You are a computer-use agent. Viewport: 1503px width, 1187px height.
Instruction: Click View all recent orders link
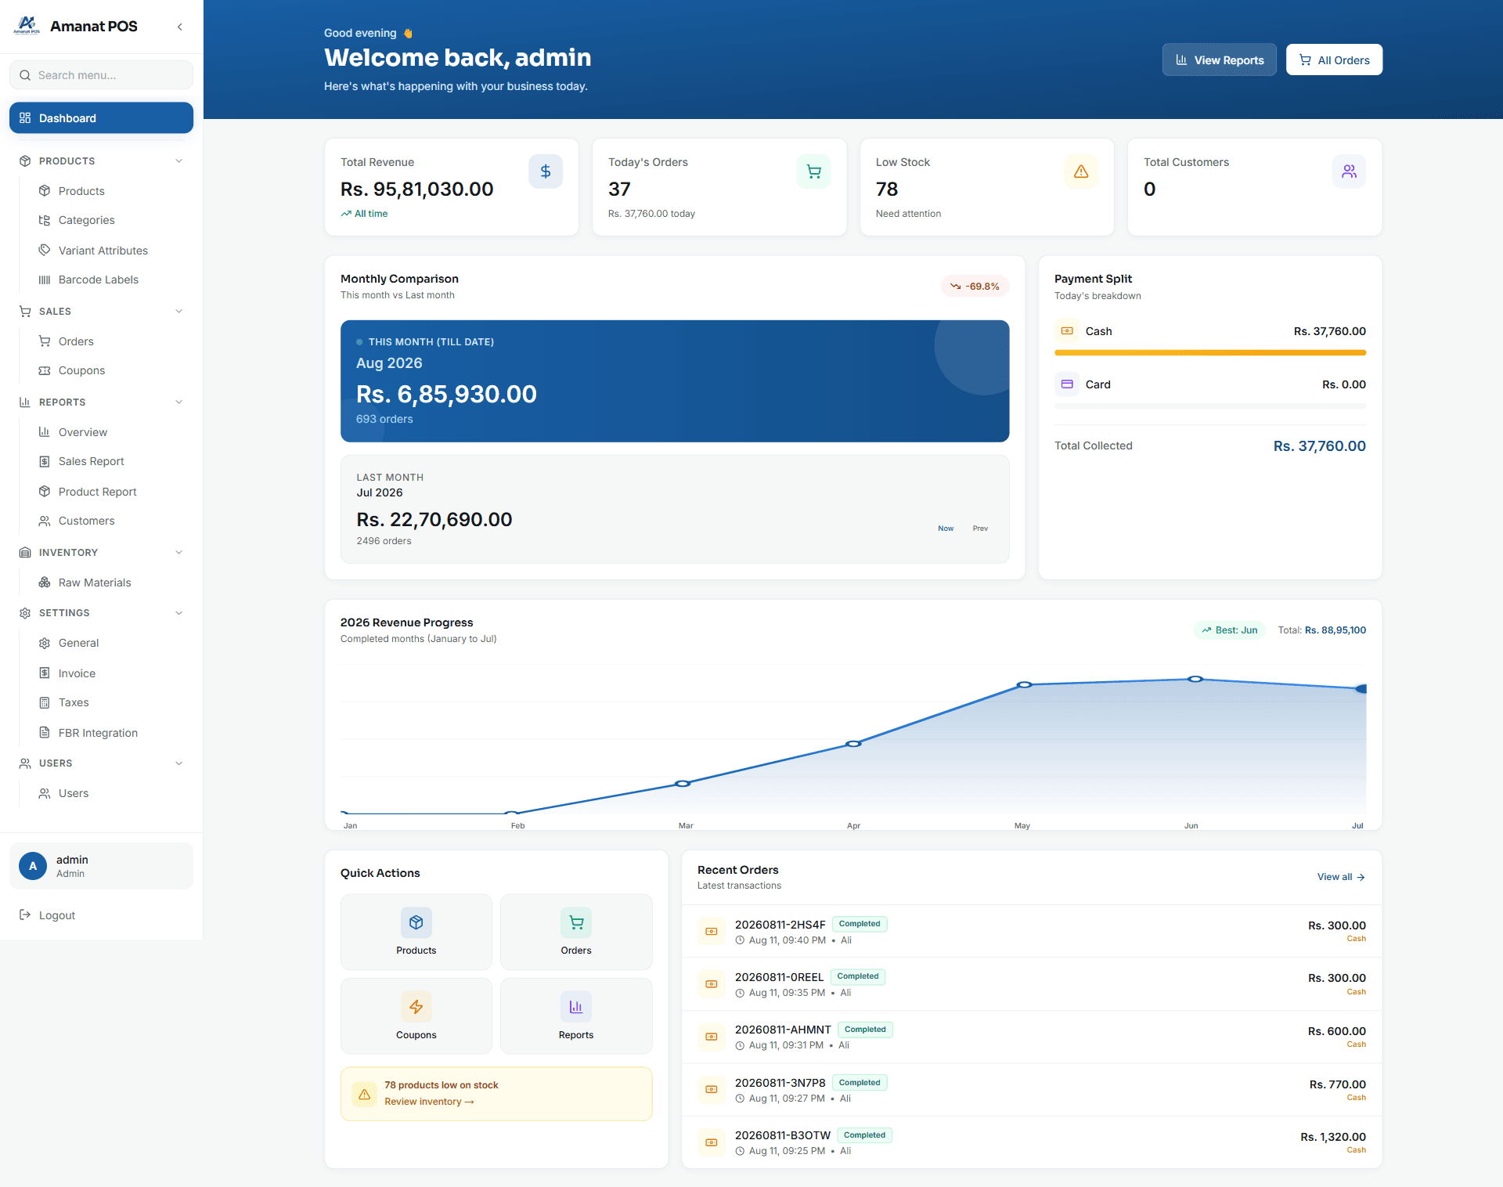1341,877
